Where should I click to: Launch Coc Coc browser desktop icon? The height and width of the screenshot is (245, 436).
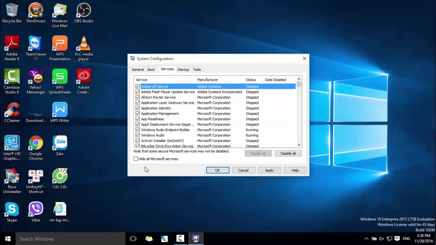pos(60,179)
